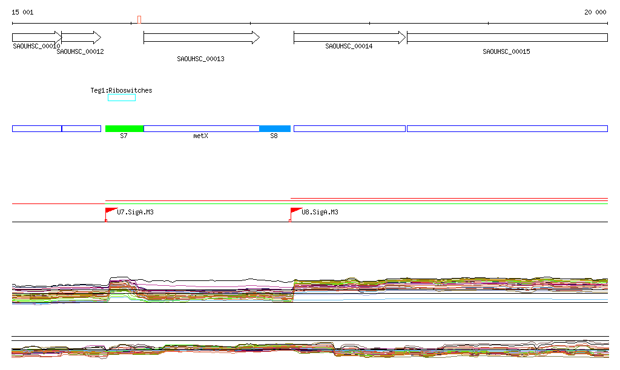Select the blue outlined box beneath SAOUHSC_00014

[349, 128]
